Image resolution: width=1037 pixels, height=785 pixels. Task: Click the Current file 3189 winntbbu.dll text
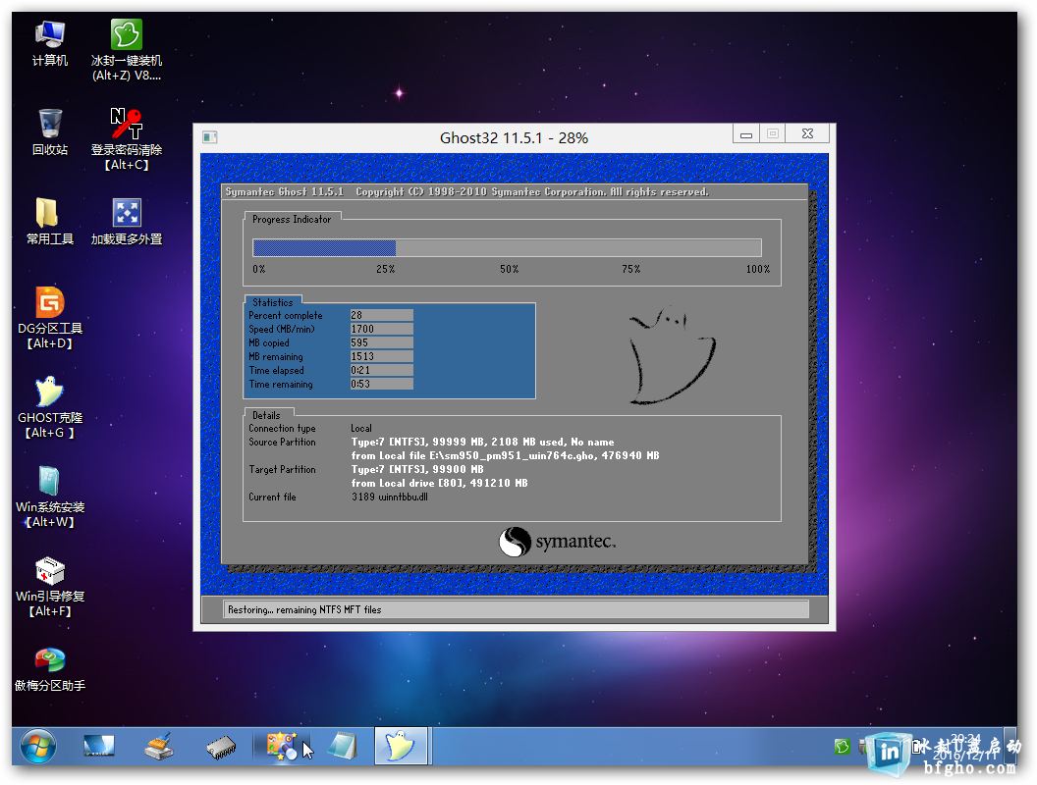(x=390, y=497)
